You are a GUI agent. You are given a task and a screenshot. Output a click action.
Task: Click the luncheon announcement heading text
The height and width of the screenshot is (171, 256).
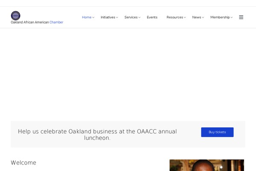pyautogui.click(x=97, y=135)
